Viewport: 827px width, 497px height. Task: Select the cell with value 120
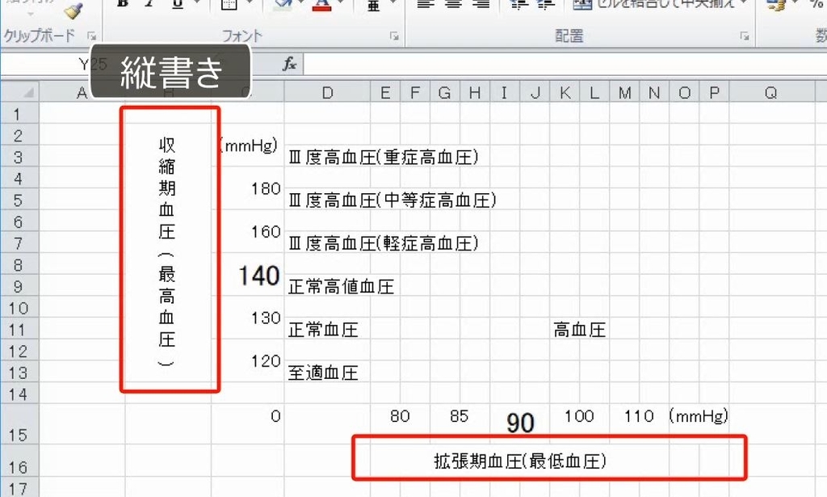click(265, 361)
